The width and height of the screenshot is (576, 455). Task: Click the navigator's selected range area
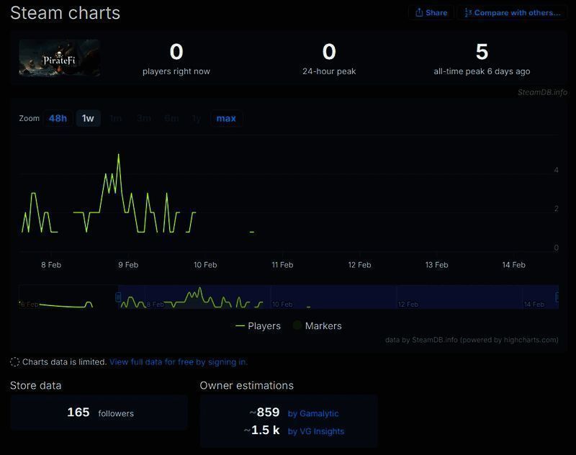338,297
